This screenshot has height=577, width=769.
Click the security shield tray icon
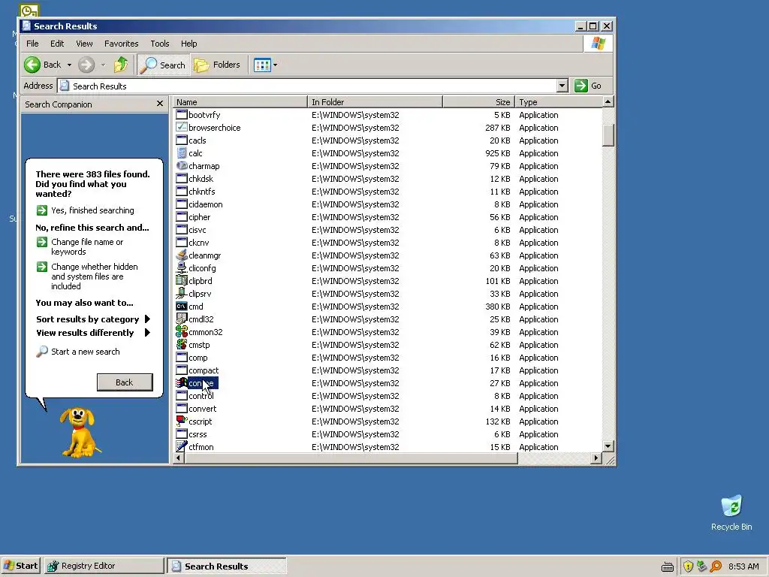688,566
